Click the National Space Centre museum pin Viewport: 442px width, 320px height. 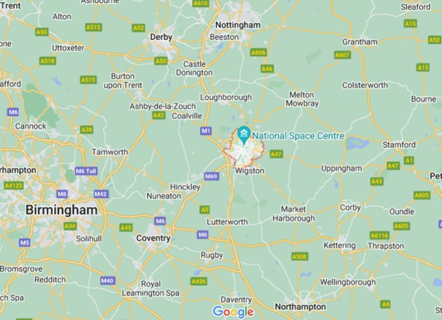pyautogui.click(x=244, y=135)
